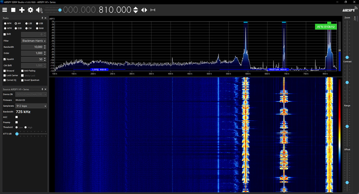Close the Radio panel
This screenshot has height=194, width=359.
coord(45,18)
